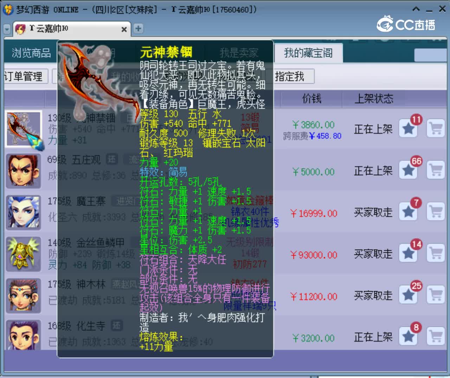Click cart icon for ¥11200.00 listing
Screen dimensions: 450x378
tap(436, 295)
